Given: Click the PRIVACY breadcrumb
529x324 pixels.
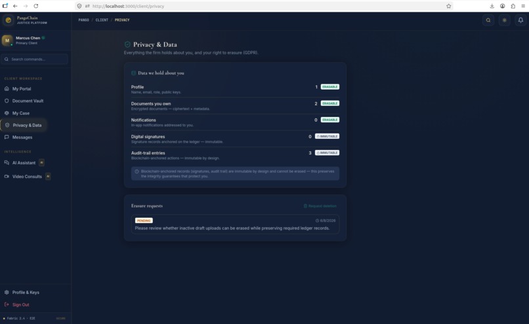Looking at the screenshot, I should pyautogui.click(x=122, y=20).
